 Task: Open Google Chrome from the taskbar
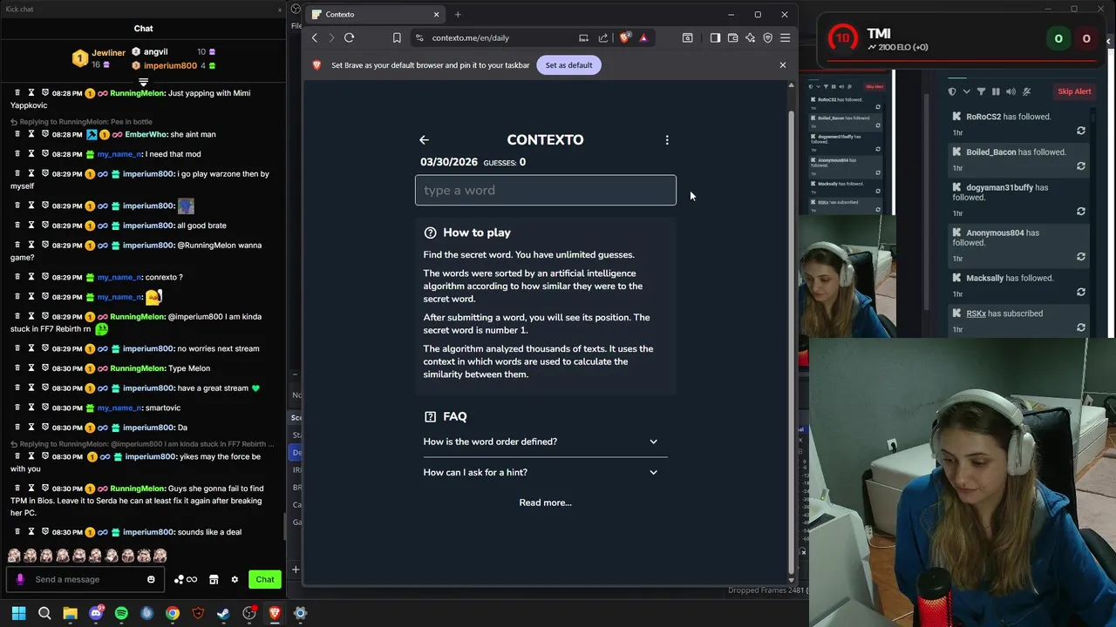pyautogui.click(x=173, y=613)
